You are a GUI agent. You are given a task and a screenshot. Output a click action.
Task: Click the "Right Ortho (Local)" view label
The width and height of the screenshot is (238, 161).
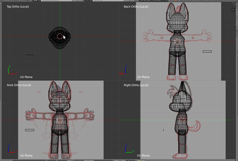point(136,85)
